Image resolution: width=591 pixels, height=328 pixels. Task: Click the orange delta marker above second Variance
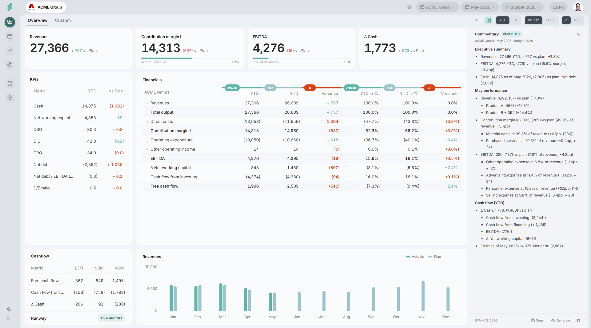point(429,88)
